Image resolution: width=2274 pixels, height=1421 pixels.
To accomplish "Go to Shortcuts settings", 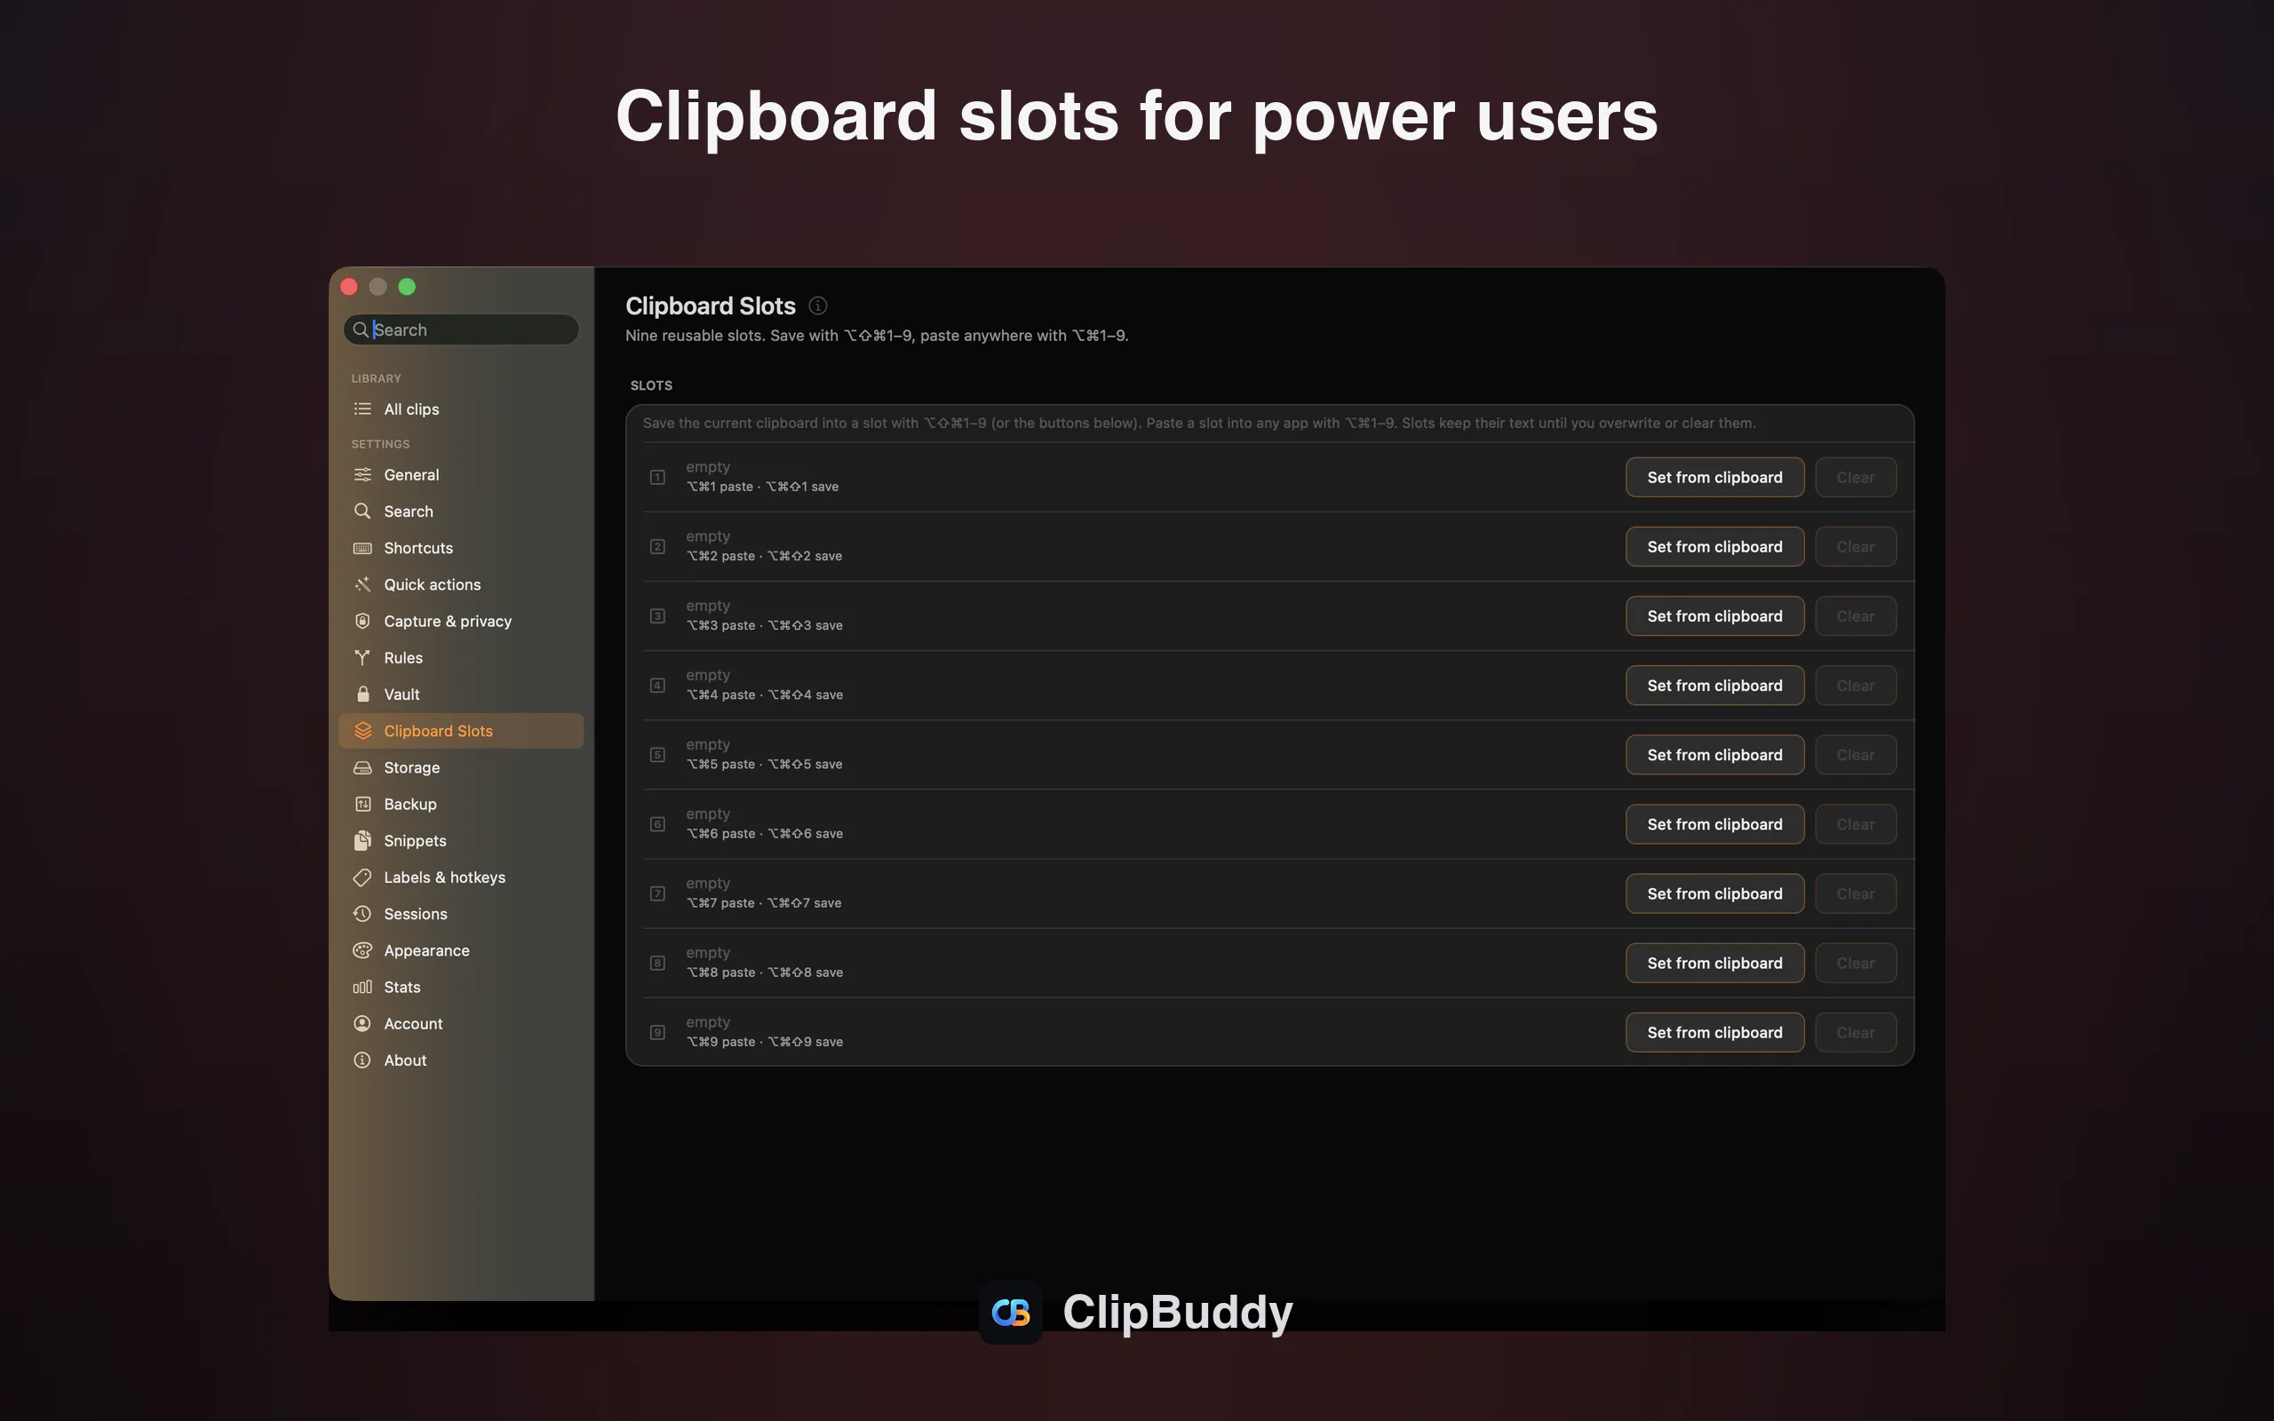I will tap(460, 548).
